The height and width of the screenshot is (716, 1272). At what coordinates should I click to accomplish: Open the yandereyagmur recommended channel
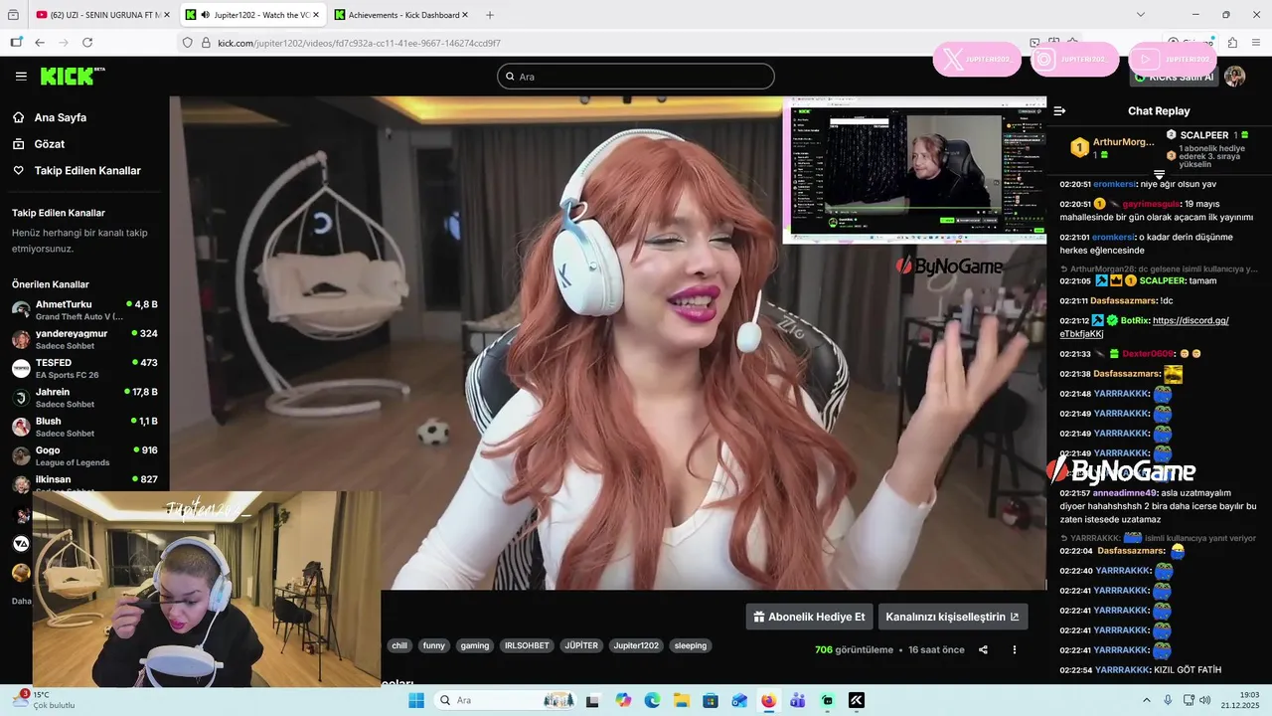click(x=84, y=339)
